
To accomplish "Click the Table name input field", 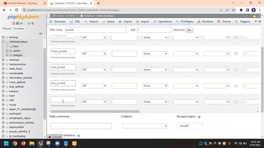I will tap(95, 30).
